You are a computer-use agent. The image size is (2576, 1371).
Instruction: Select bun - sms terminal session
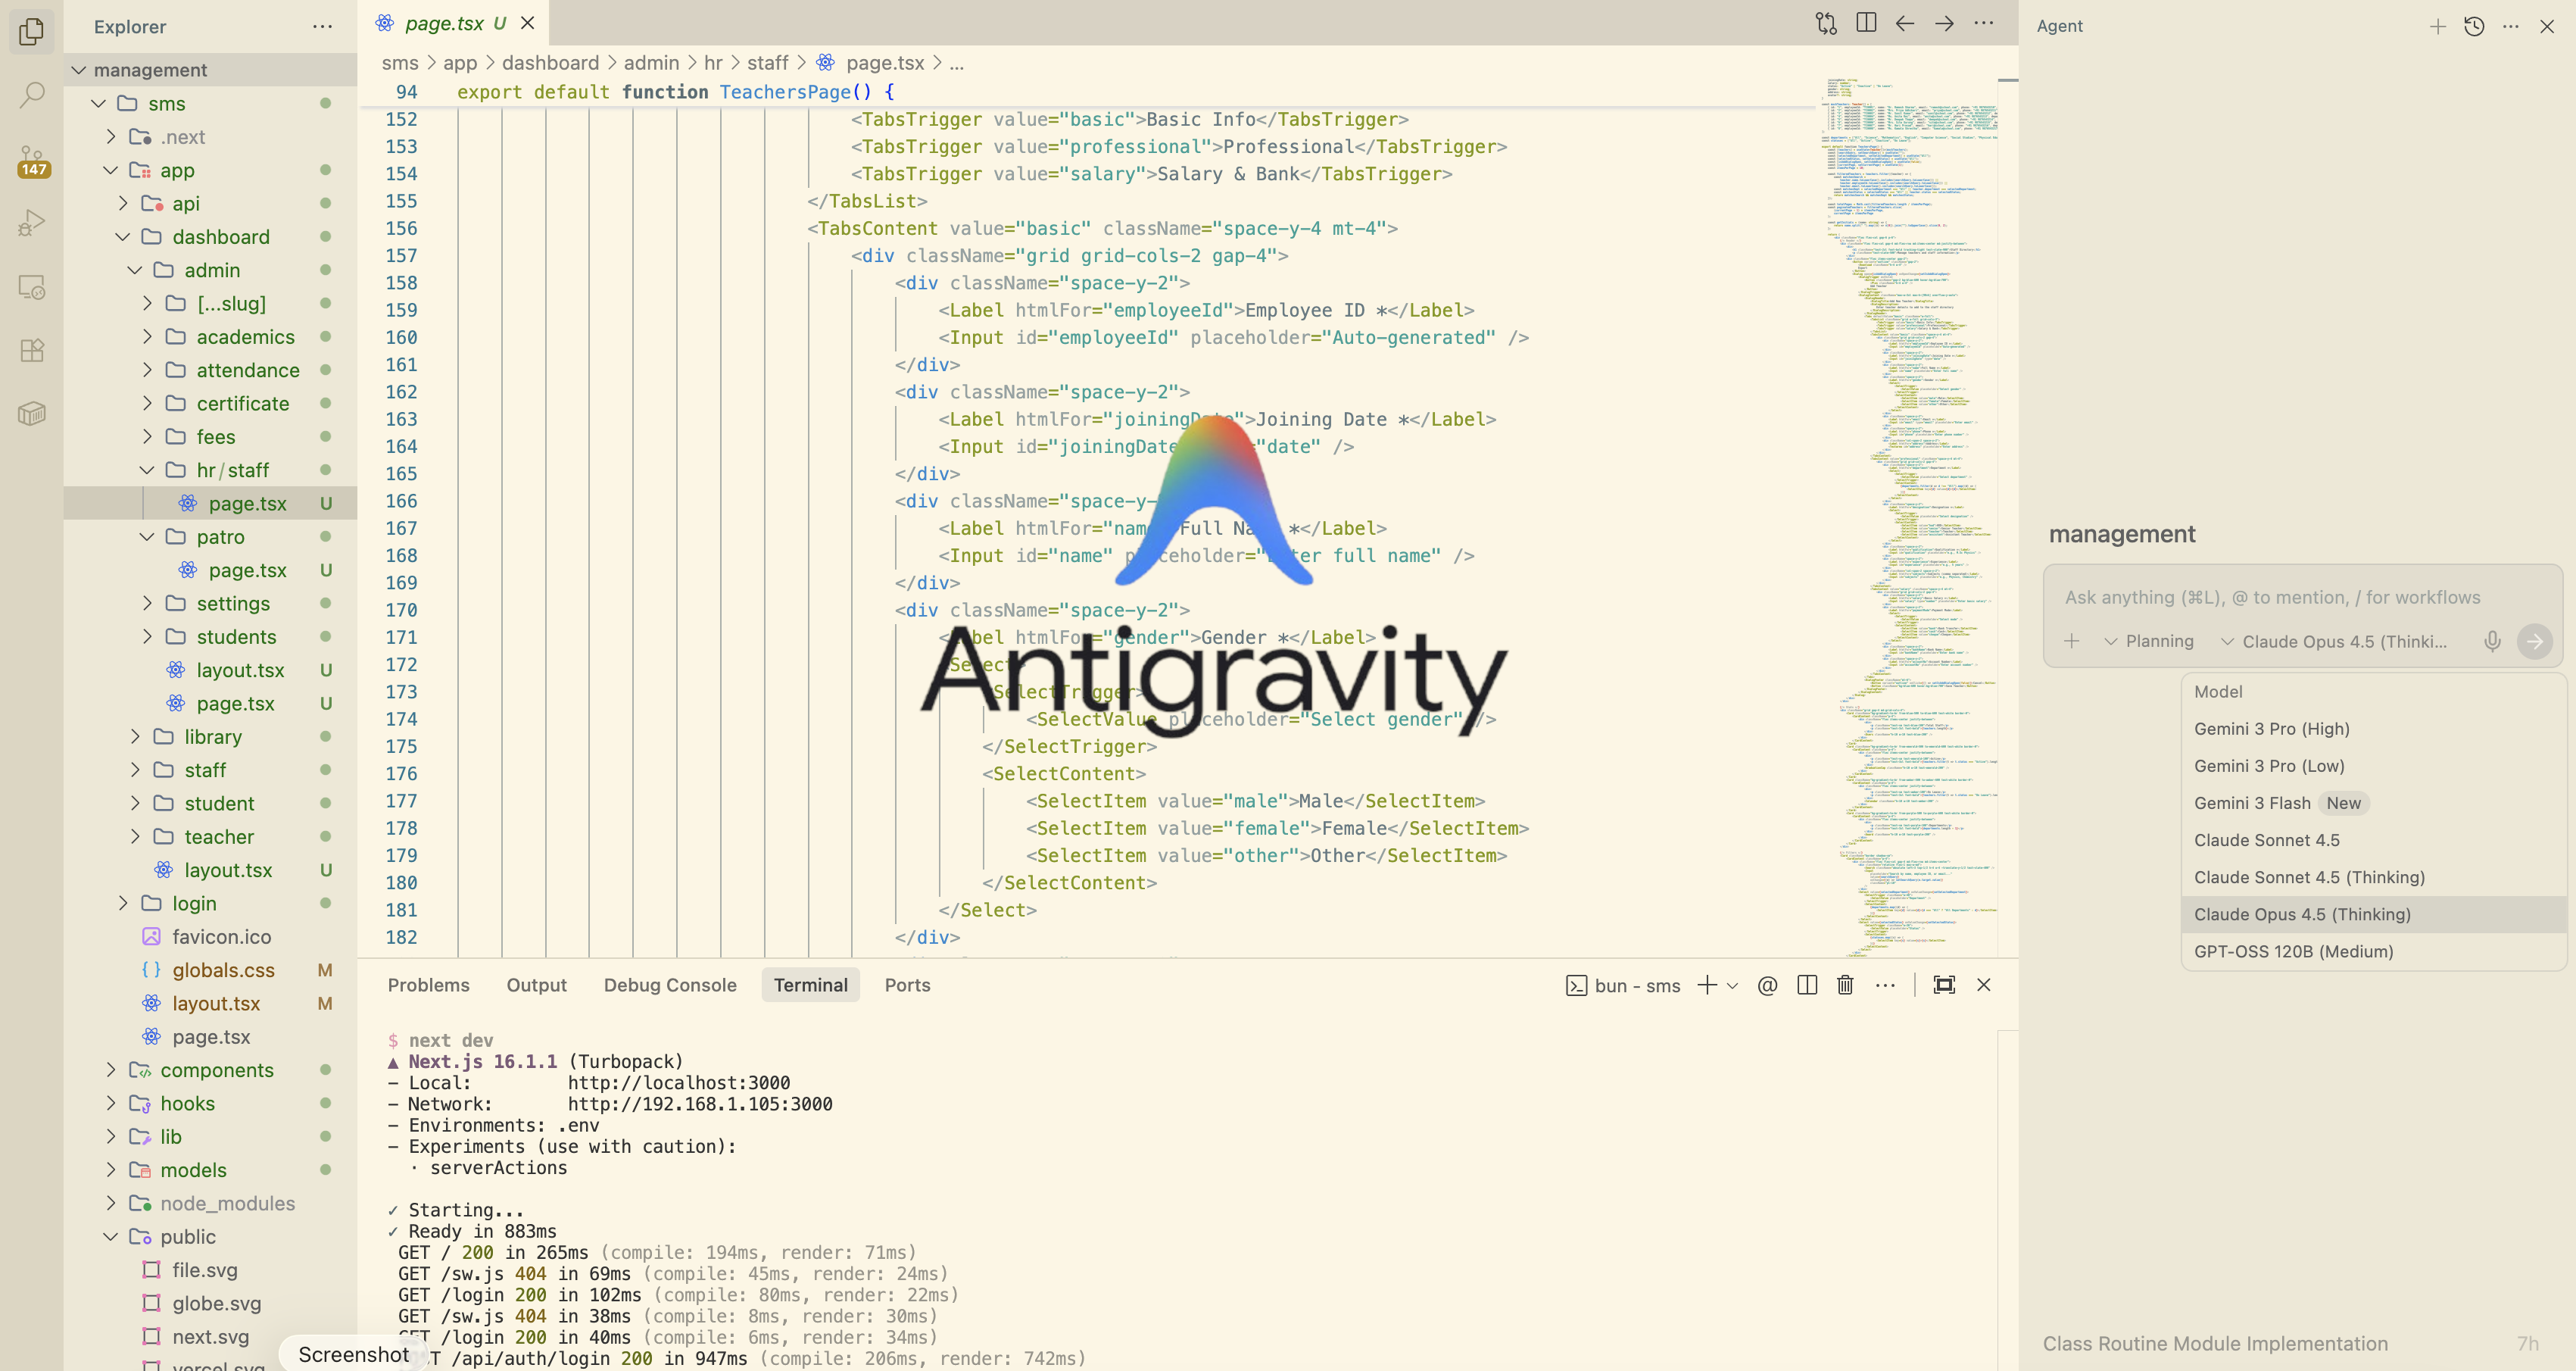(x=1623, y=986)
